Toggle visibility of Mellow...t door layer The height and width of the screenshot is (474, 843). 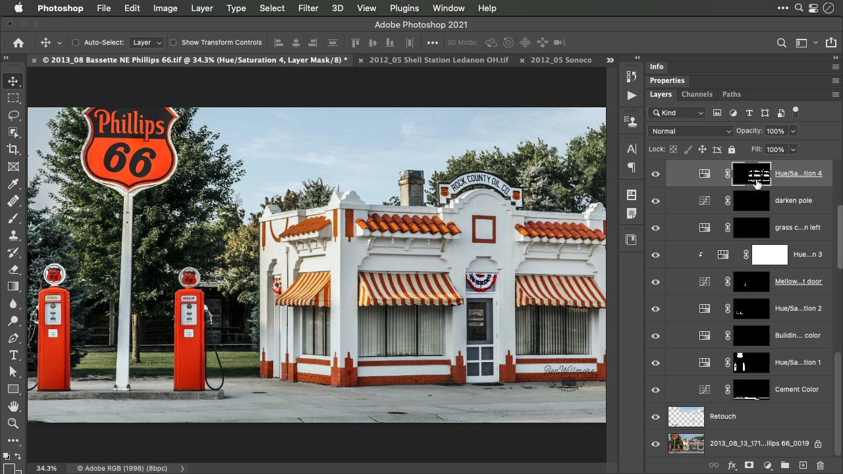coord(655,282)
